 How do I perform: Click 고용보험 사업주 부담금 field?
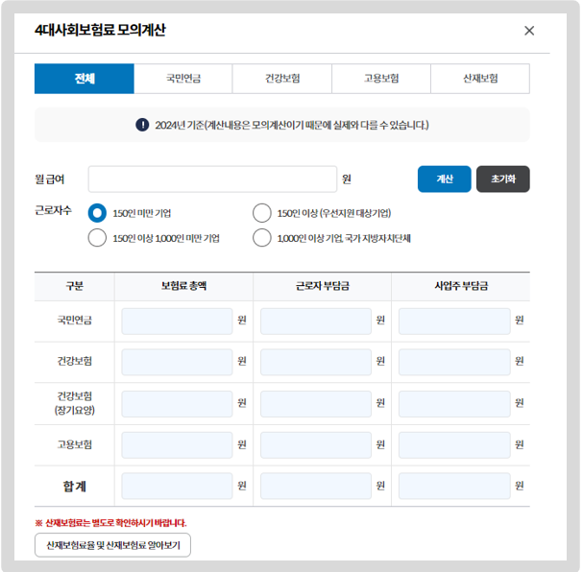click(454, 445)
